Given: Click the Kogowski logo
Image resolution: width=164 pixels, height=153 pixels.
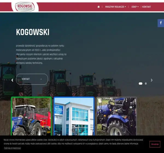Looking at the screenshot, I should (x=25, y=7).
